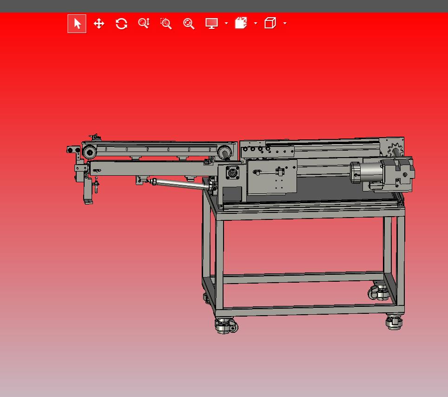Image resolution: width=448 pixels, height=397 pixels.
Task: Choose the zoom window area tool
Action: click(166, 24)
